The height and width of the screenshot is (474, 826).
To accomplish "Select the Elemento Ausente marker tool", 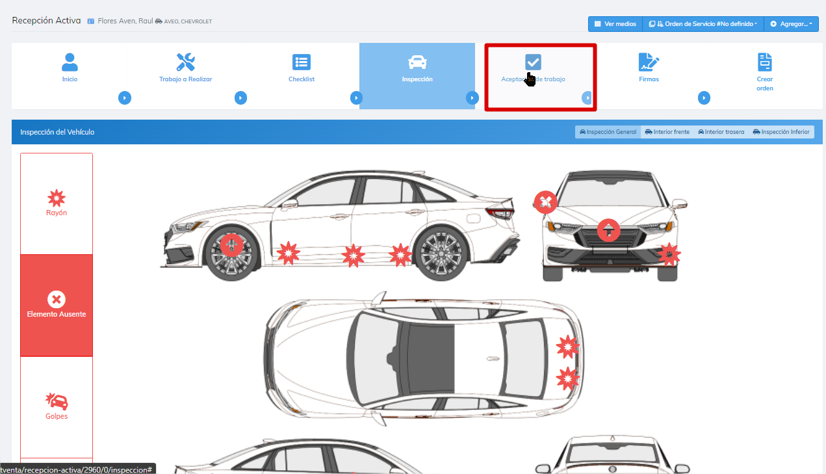I will tap(57, 306).
